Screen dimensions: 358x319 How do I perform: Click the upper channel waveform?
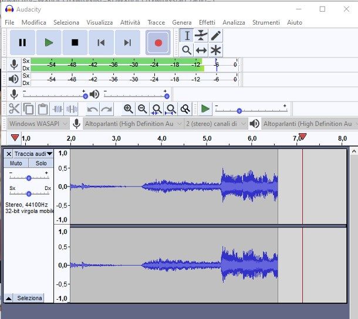pos(174,186)
